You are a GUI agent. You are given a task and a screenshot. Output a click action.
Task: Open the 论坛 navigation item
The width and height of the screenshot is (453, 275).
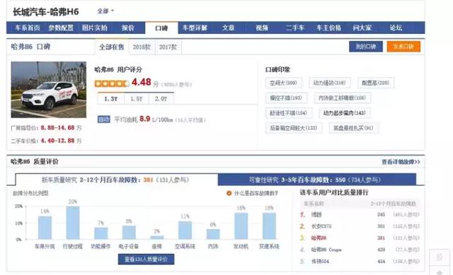point(396,28)
